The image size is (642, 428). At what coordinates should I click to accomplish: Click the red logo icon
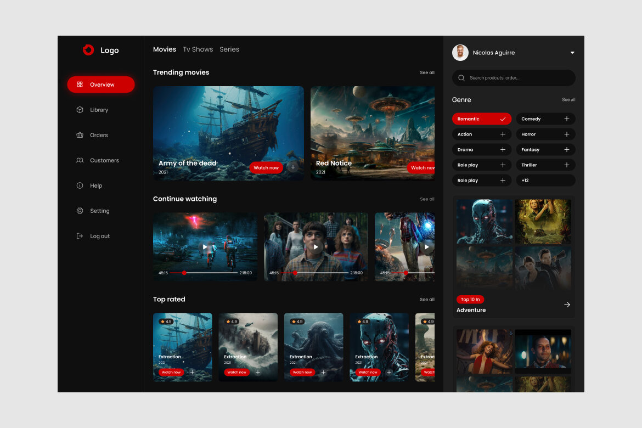88,50
